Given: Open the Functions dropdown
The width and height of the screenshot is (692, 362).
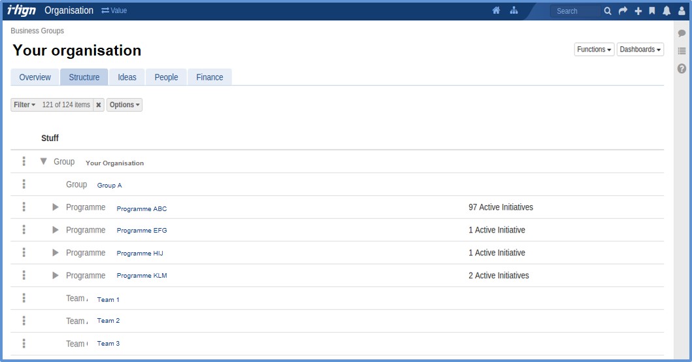Looking at the screenshot, I should pyautogui.click(x=594, y=50).
